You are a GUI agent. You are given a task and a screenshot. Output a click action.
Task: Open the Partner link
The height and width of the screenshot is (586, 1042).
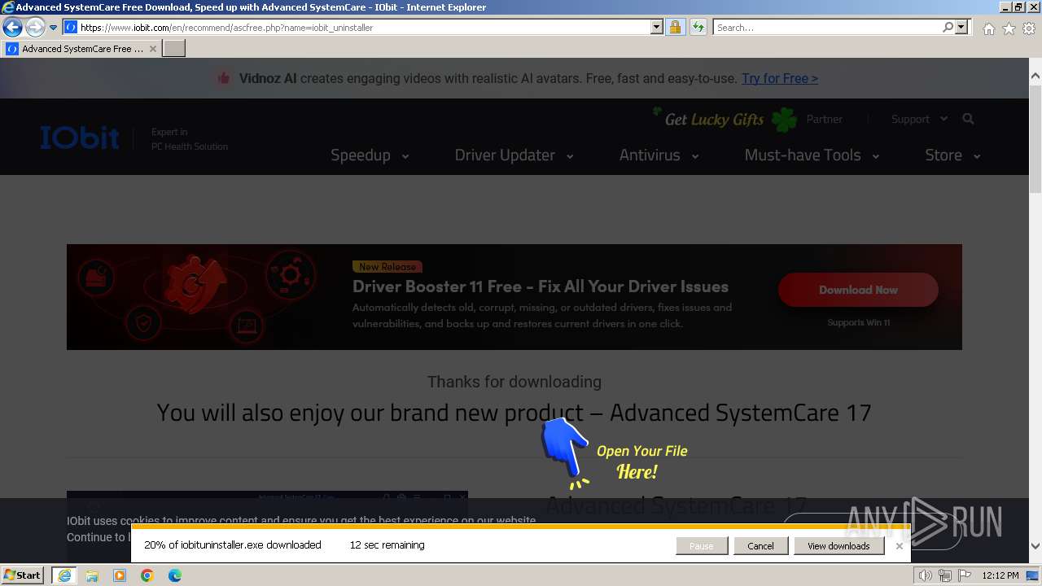tap(824, 119)
